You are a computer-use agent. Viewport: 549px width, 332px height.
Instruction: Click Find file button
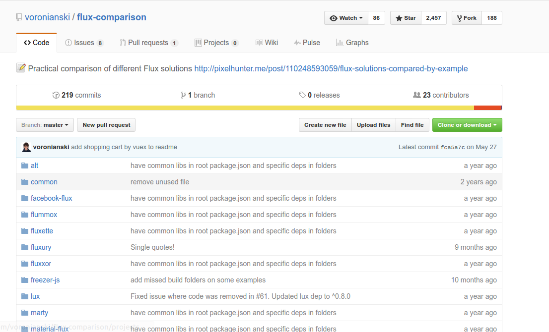412,125
